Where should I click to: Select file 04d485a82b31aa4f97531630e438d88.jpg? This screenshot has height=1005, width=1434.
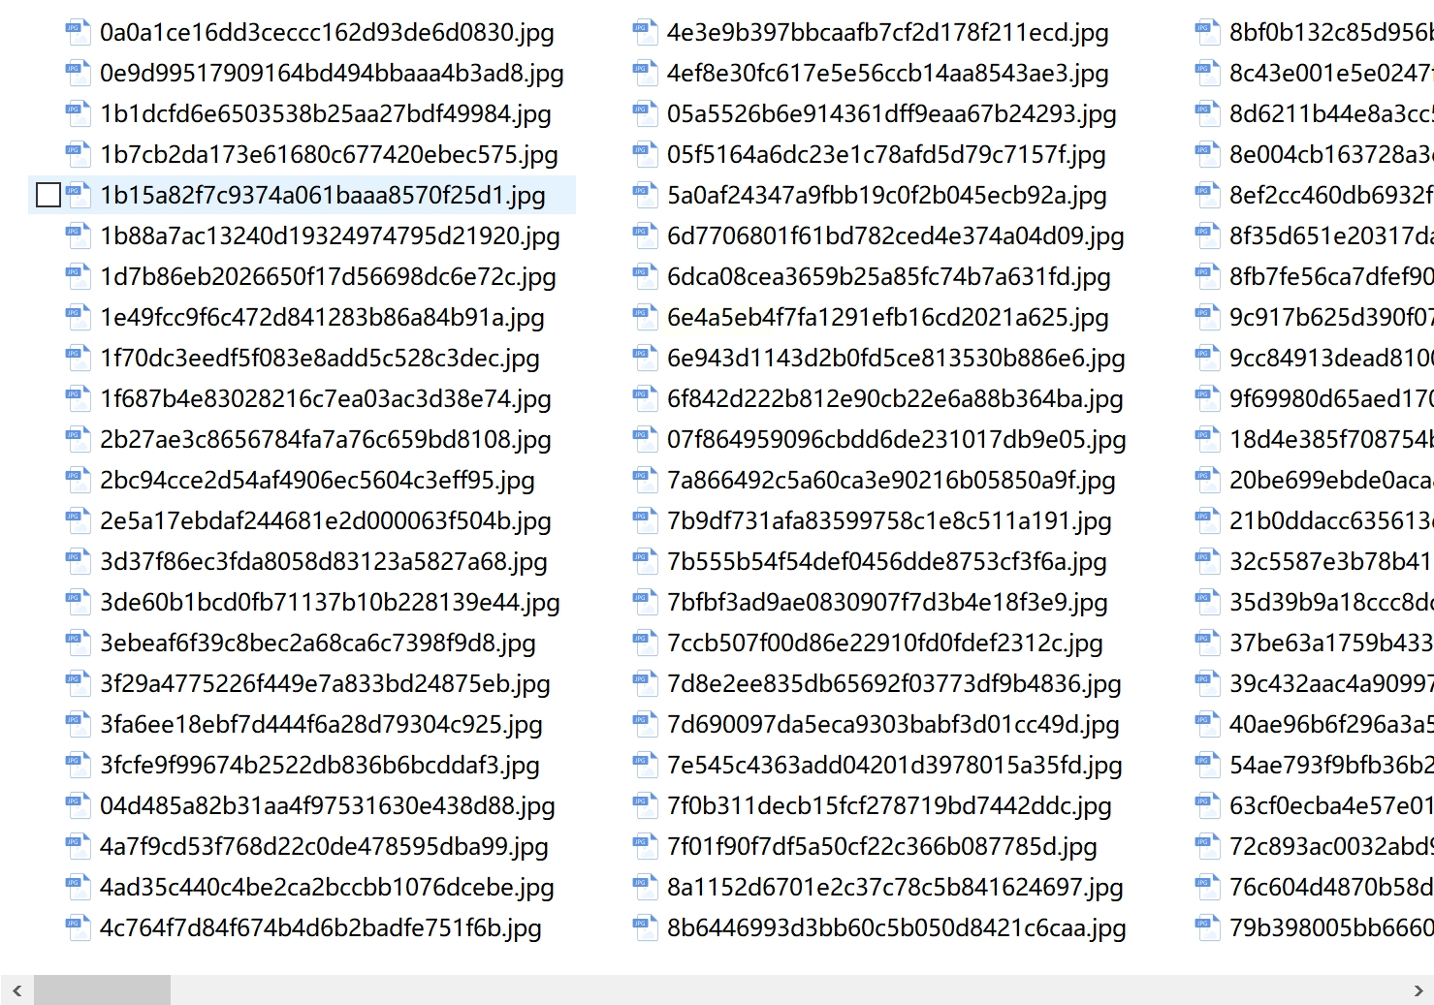pos(327,805)
